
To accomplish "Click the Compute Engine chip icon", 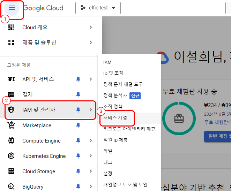I will point(11,141).
